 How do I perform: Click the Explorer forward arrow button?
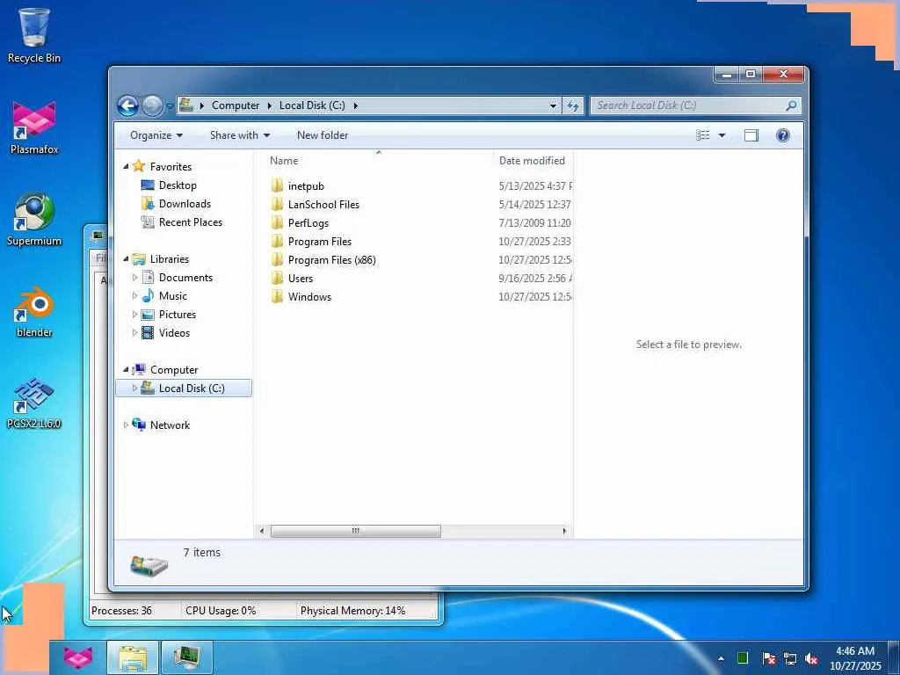pos(152,105)
